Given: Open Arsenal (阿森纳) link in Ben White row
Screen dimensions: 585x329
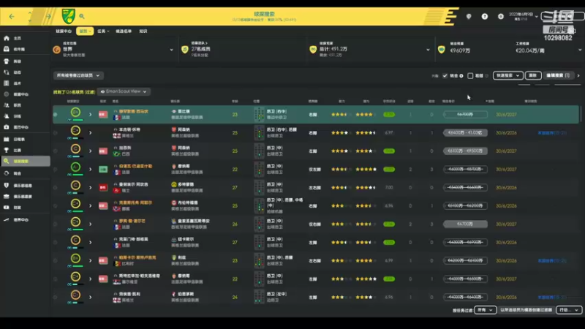Looking at the screenshot, I should (x=184, y=129).
